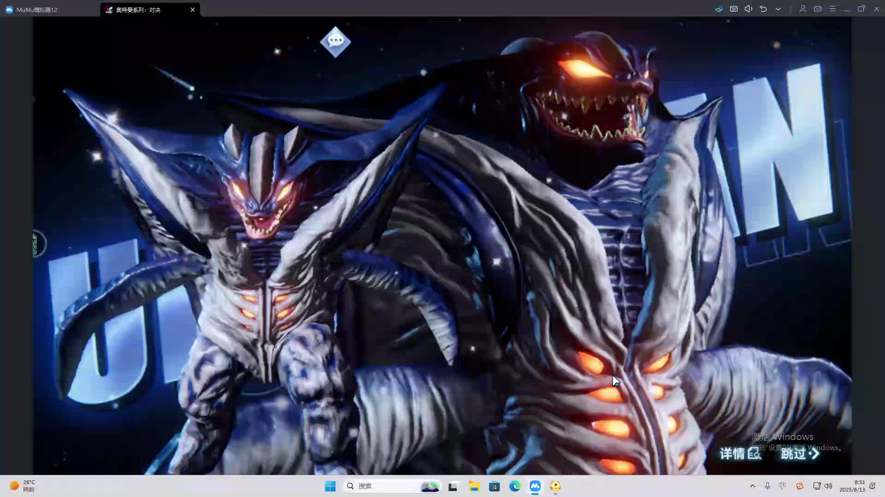Expand more tools chevron in title bar
Image resolution: width=885 pixels, height=497 pixels.
point(778,9)
